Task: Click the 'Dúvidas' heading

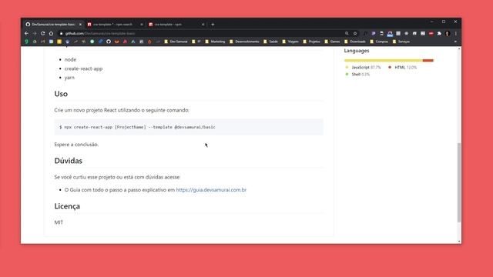Action: click(69, 161)
